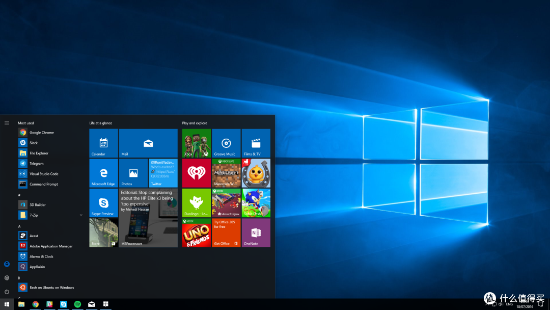Open Command Prompt from app list
This screenshot has width=550, height=310.
51,184
